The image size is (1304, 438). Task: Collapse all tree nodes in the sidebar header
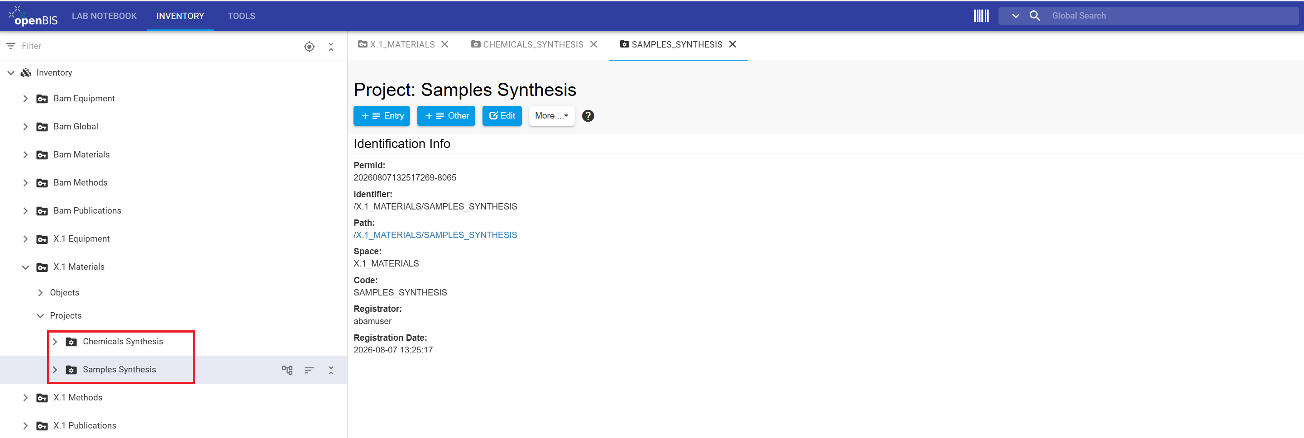[331, 47]
